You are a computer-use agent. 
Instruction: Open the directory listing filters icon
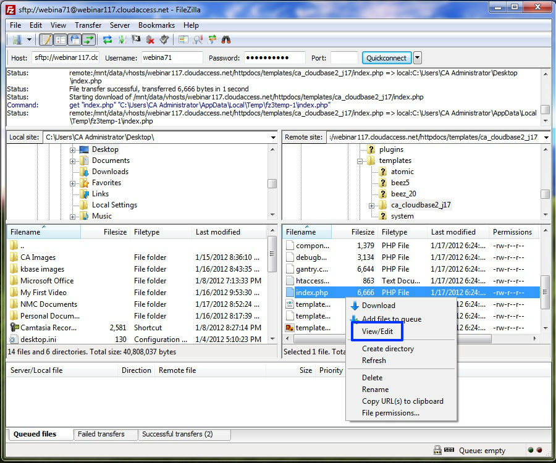[183, 40]
